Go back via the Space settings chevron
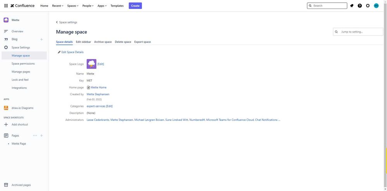The width and height of the screenshot is (387, 191). coord(57,22)
